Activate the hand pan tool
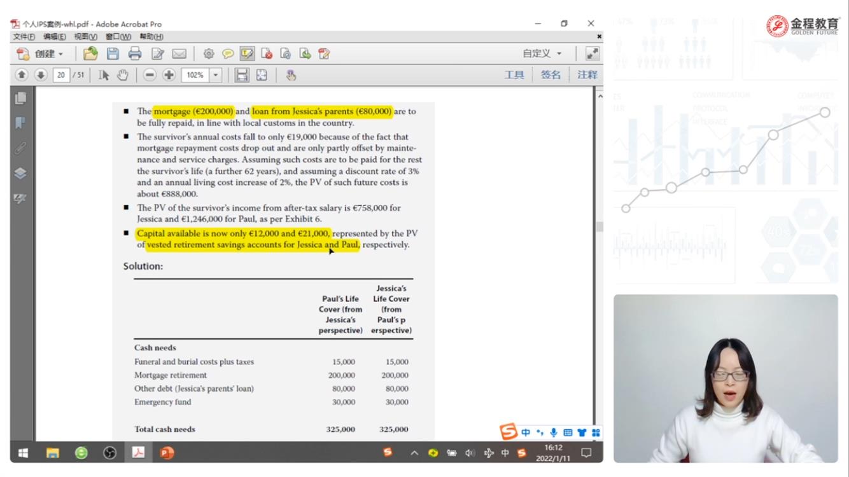Image resolution: width=849 pixels, height=477 pixels. pyautogui.click(x=123, y=75)
